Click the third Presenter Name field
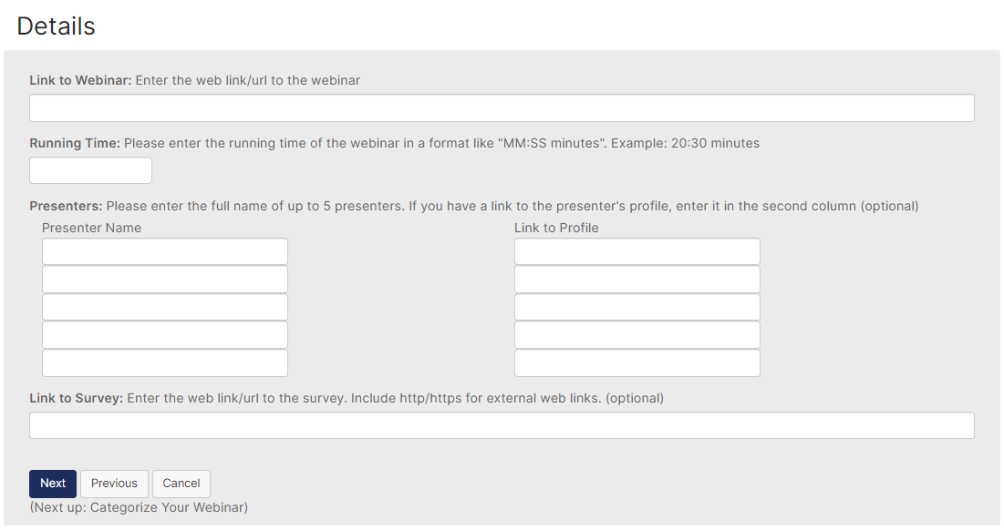Screen dimensions: 1004x530 point(165,307)
